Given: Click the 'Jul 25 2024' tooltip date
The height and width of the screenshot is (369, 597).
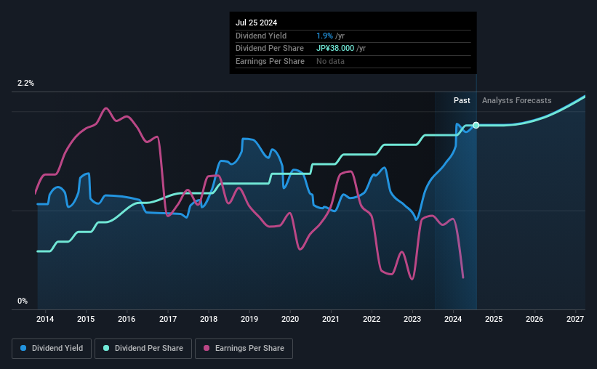Looking at the screenshot, I should pyautogui.click(x=256, y=23).
